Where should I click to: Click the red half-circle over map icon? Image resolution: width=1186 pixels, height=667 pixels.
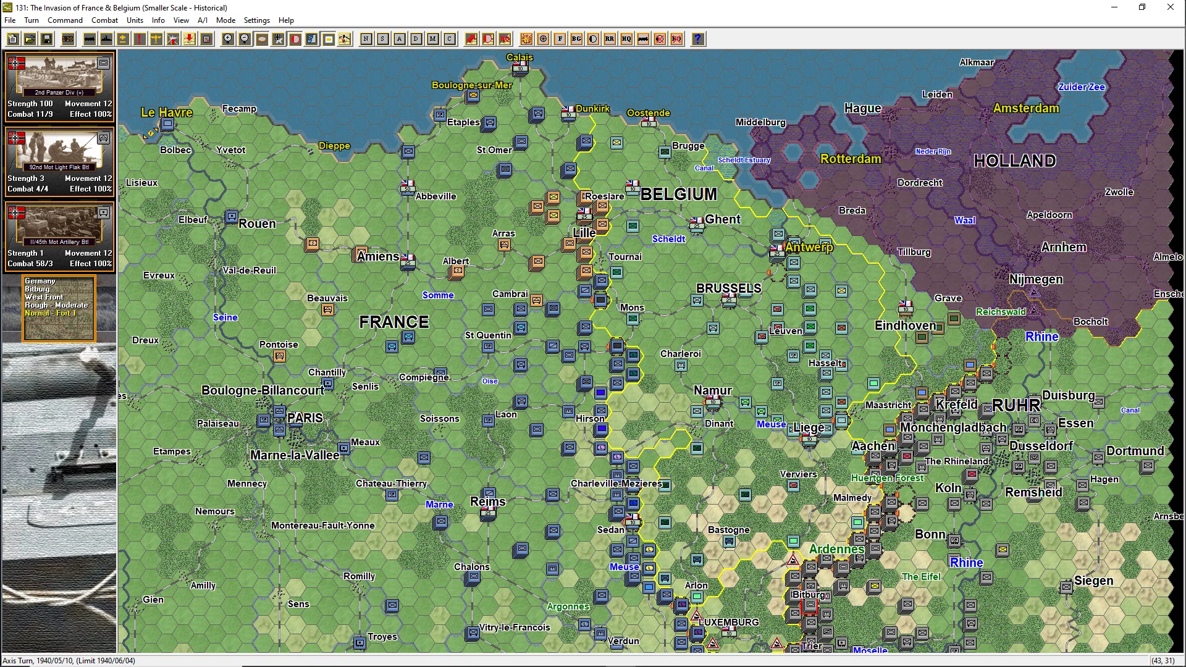[488, 39]
